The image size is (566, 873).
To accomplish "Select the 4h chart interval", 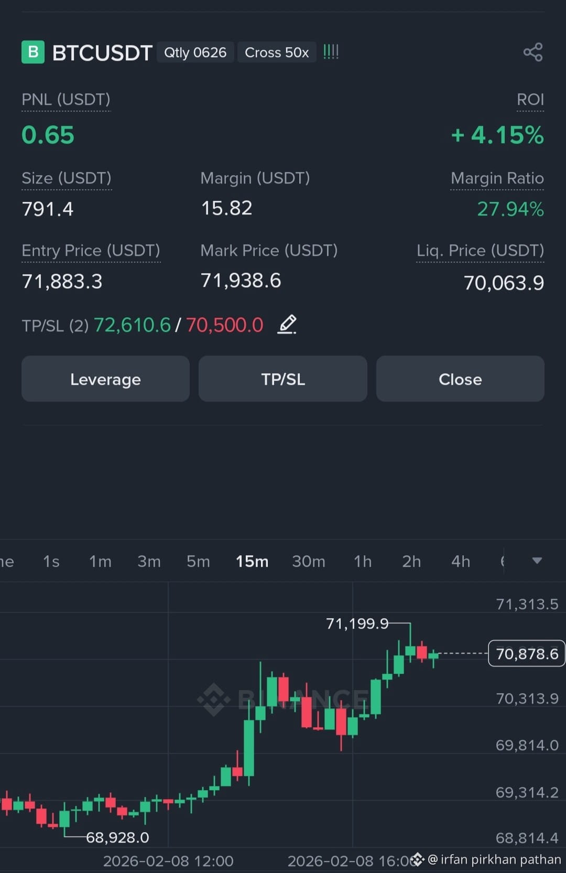I will pos(461,562).
